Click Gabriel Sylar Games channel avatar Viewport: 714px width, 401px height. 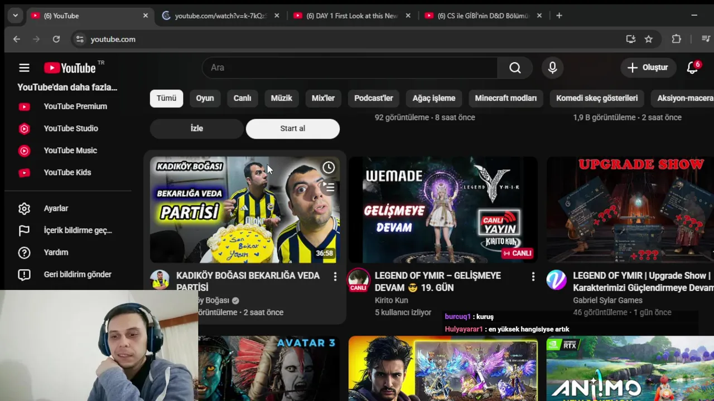(x=556, y=280)
